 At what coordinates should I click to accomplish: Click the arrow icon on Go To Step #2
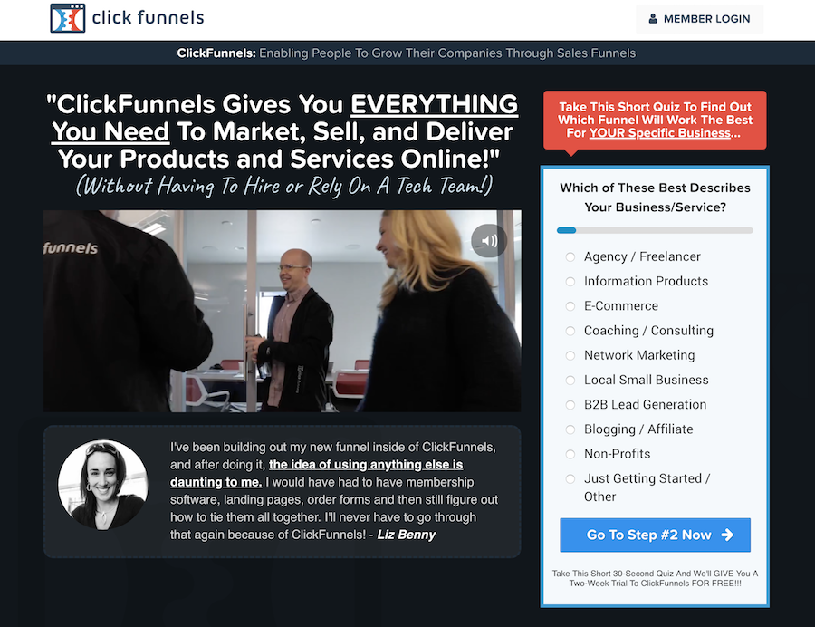(x=728, y=535)
